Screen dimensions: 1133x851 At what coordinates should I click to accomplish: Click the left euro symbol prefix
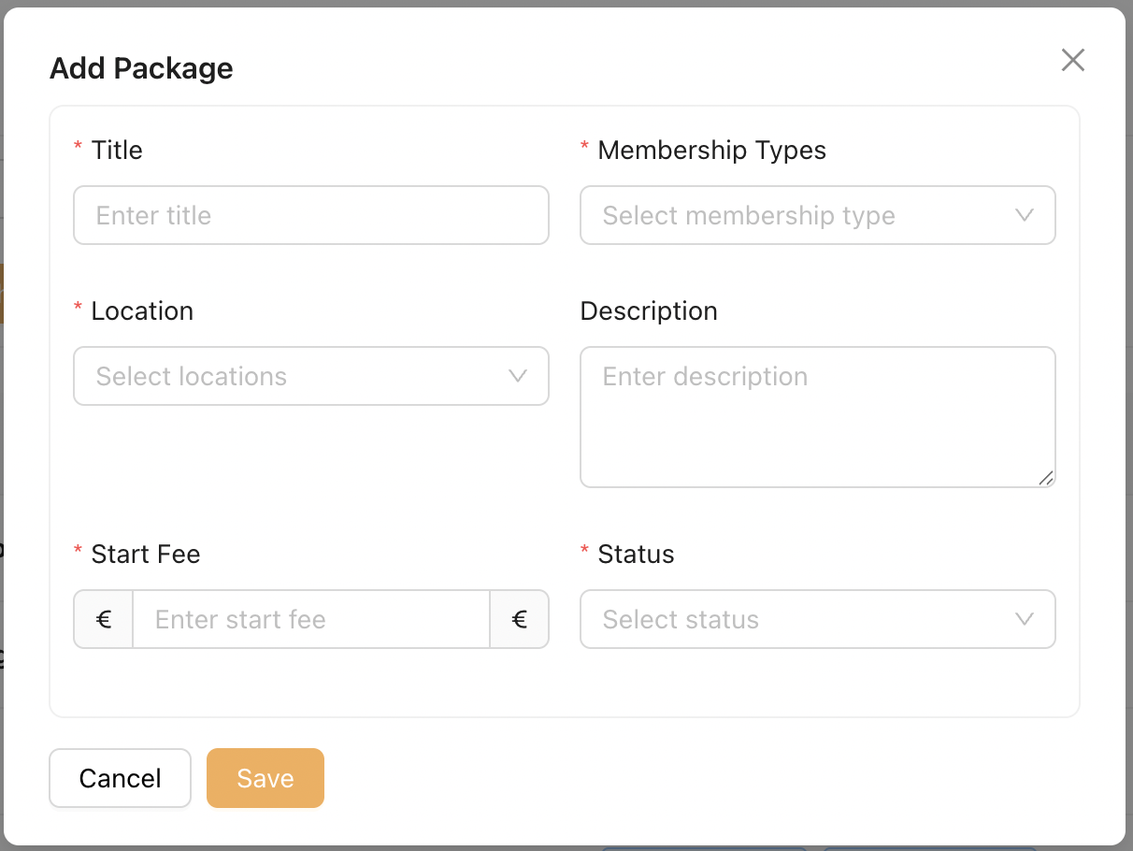(104, 619)
